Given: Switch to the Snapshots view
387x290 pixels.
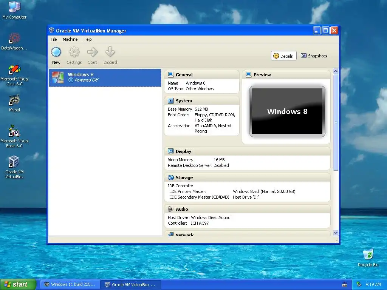Looking at the screenshot, I should (314, 56).
